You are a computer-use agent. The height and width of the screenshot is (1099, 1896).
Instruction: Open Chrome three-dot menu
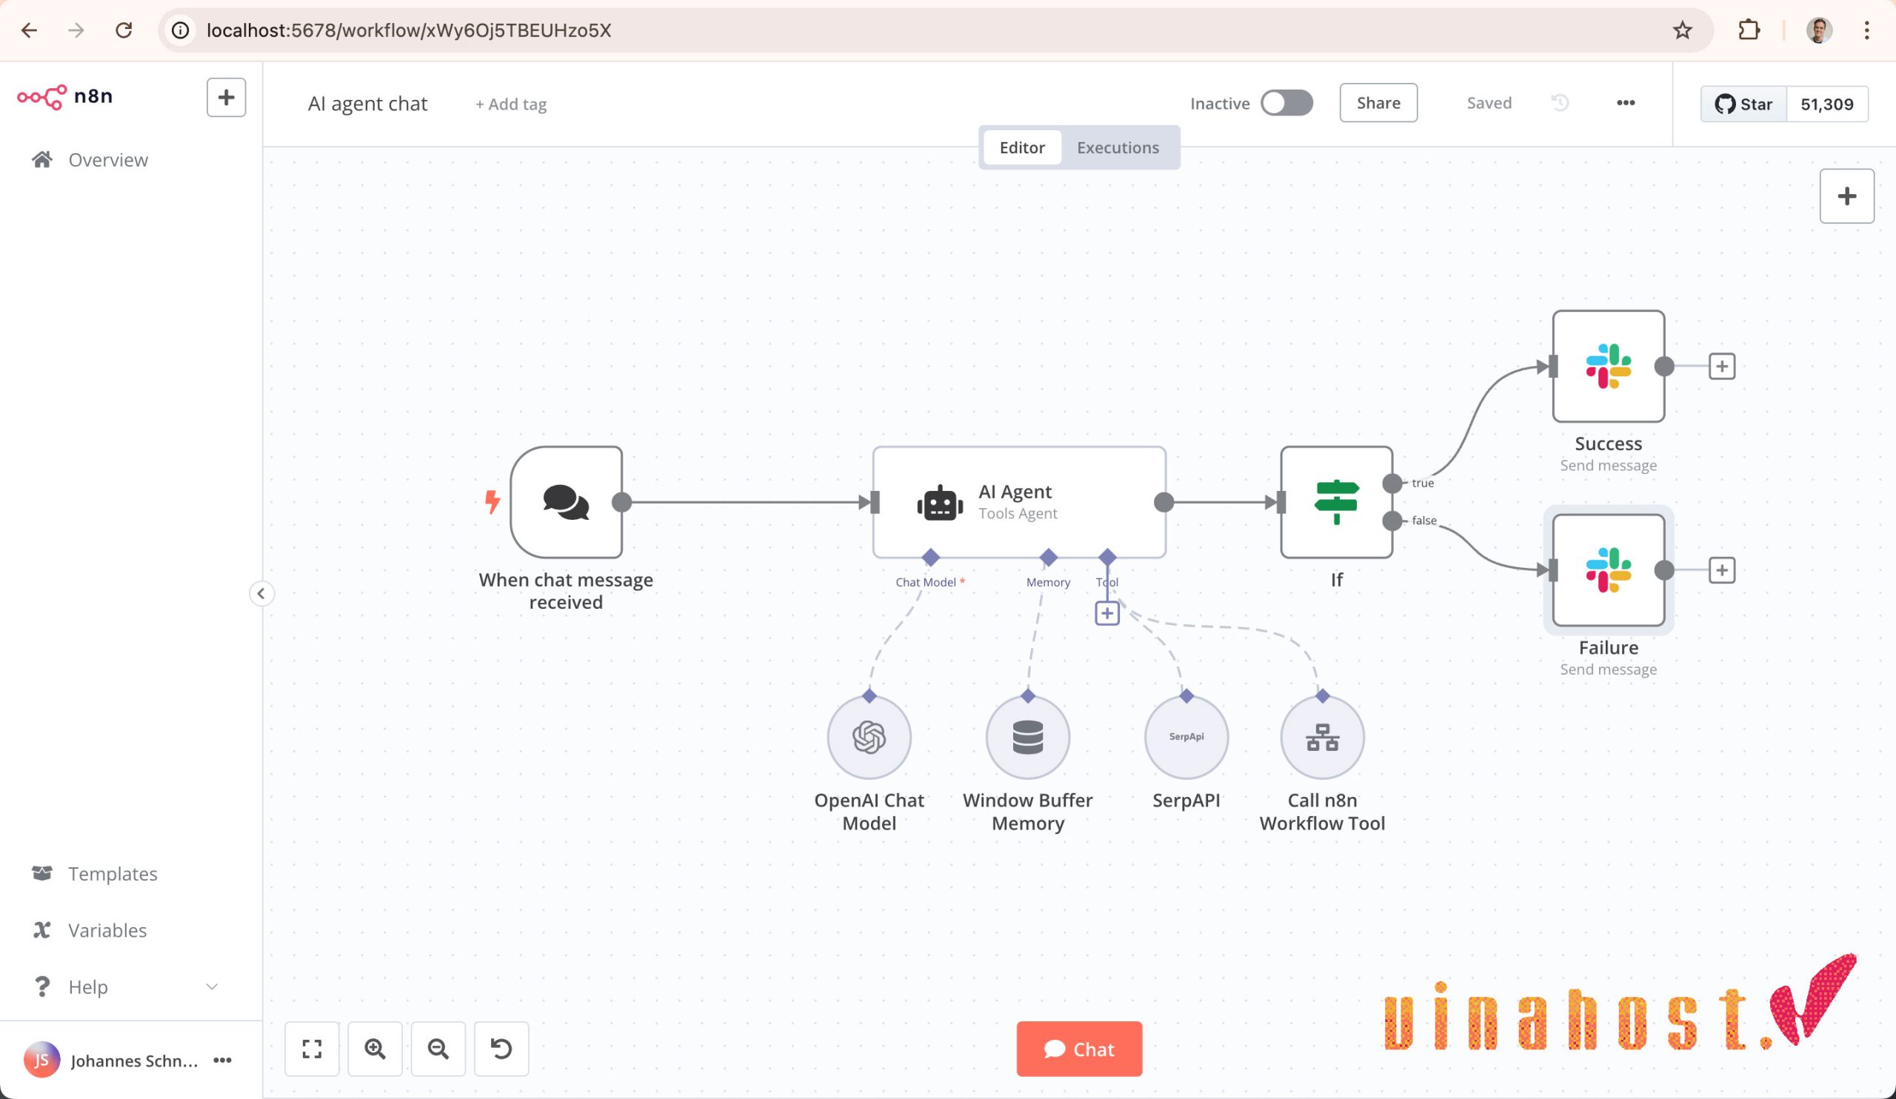pyautogui.click(x=1866, y=30)
